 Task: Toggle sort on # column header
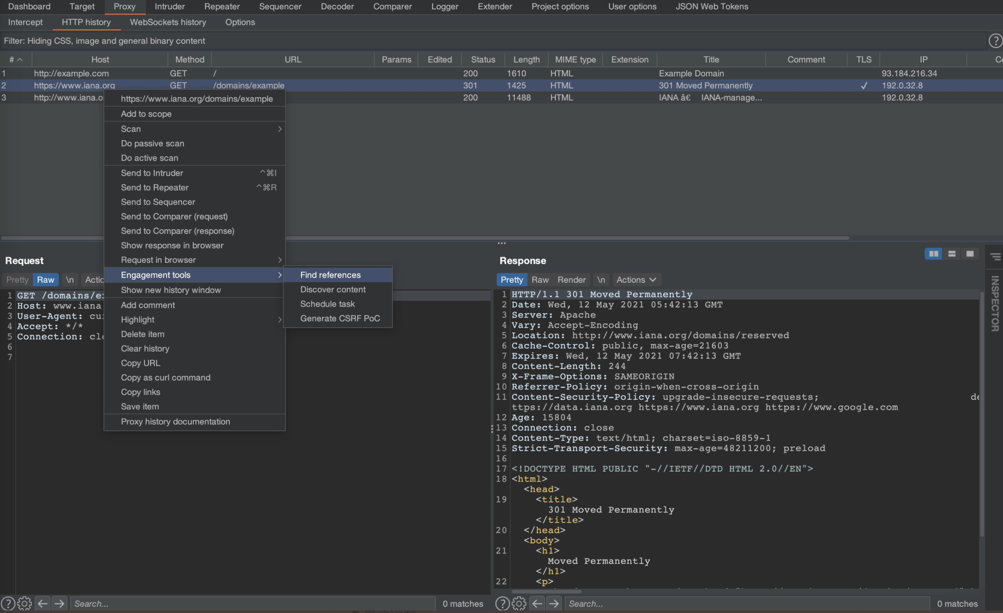click(16, 60)
